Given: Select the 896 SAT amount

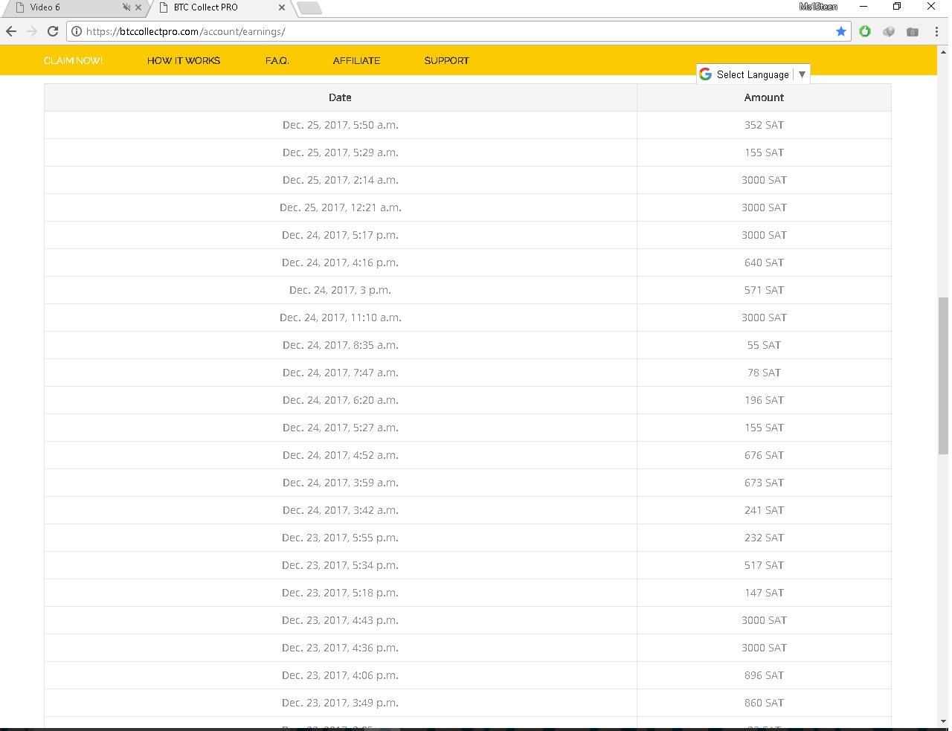Looking at the screenshot, I should 764,675.
